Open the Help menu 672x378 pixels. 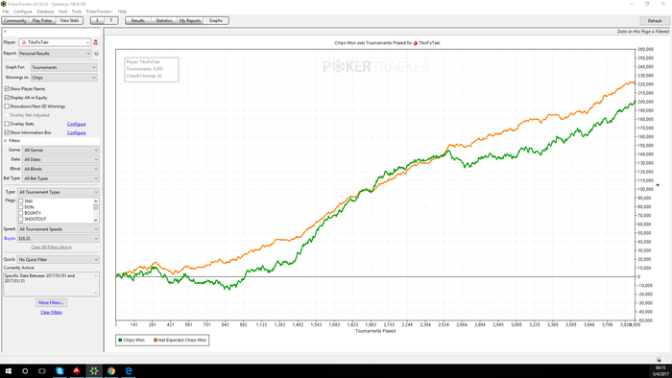[x=122, y=12]
